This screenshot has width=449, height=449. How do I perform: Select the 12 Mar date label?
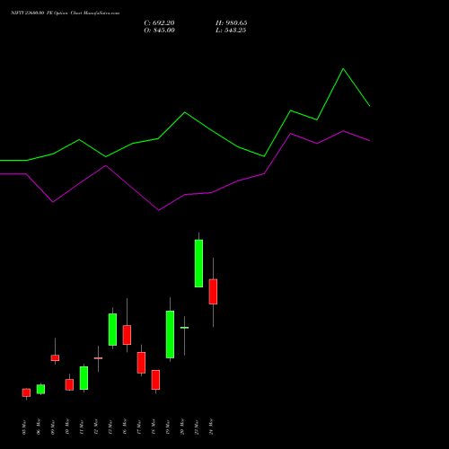click(x=96, y=427)
